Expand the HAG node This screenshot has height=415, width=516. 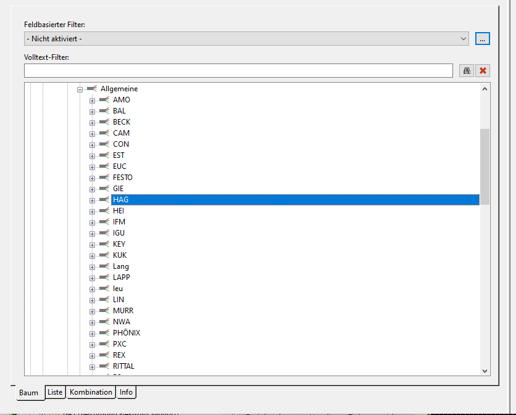(92, 200)
